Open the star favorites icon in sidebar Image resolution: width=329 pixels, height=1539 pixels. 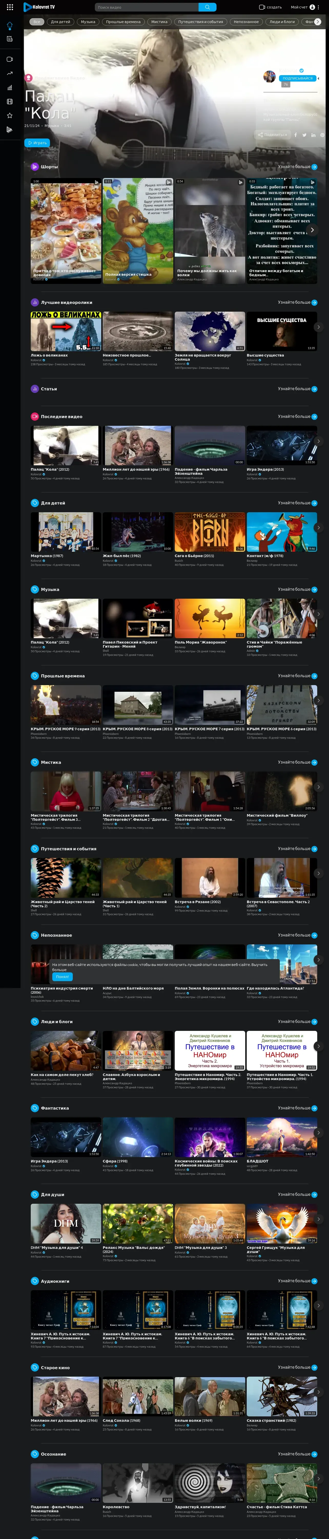click(x=9, y=115)
